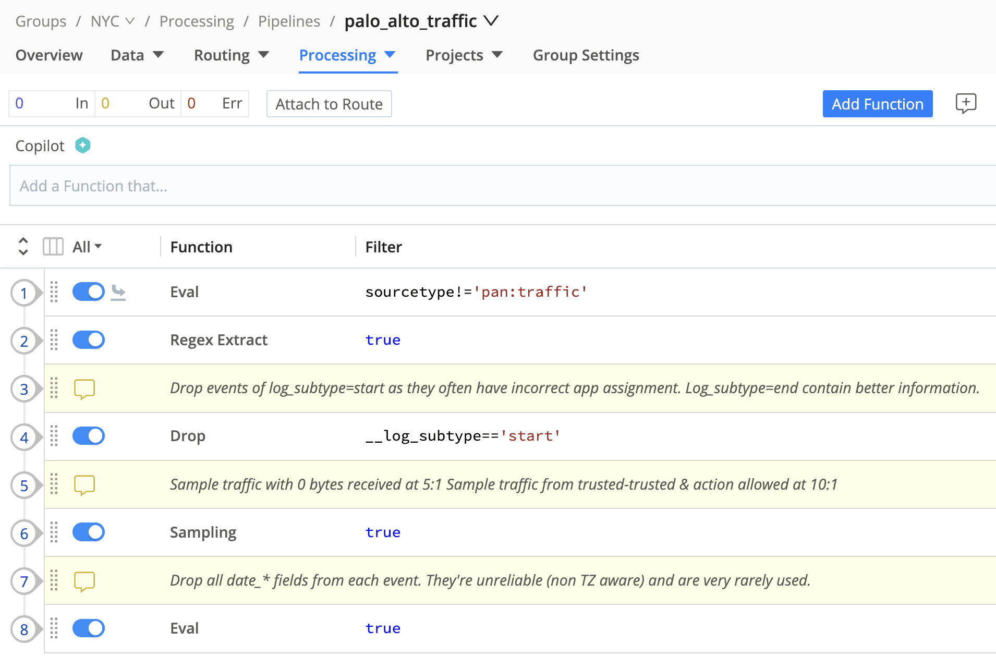Click the Attach to Route button

click(329, 104)
